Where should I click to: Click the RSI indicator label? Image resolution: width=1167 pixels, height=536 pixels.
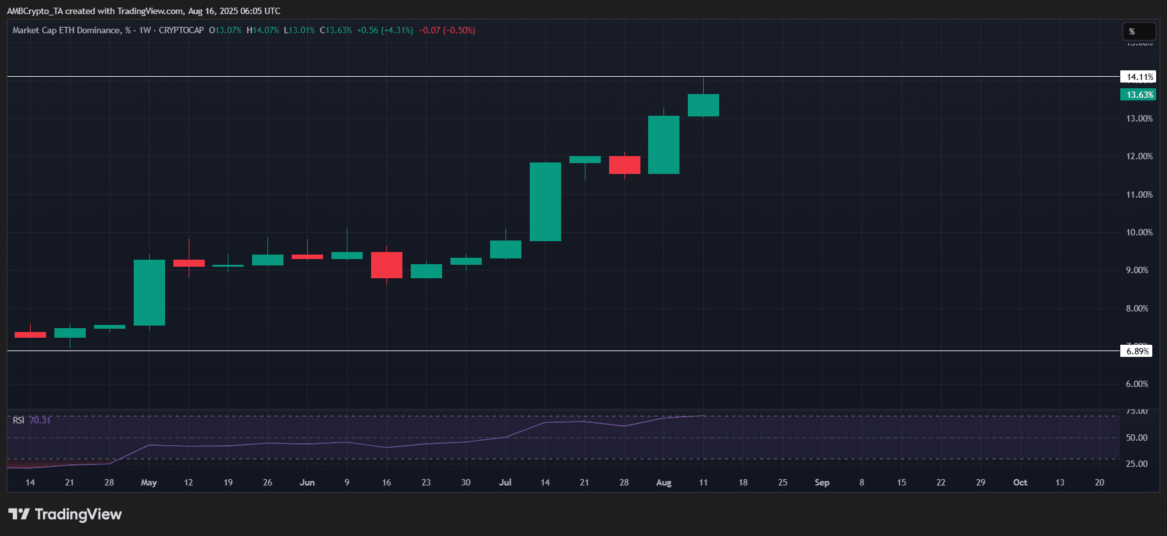[x=19, y=420]
